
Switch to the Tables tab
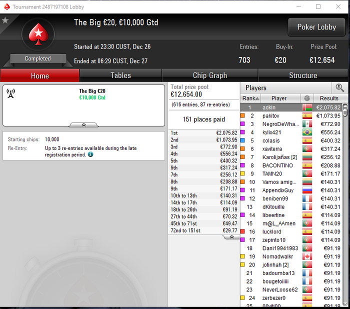click(x=120, y=75)
